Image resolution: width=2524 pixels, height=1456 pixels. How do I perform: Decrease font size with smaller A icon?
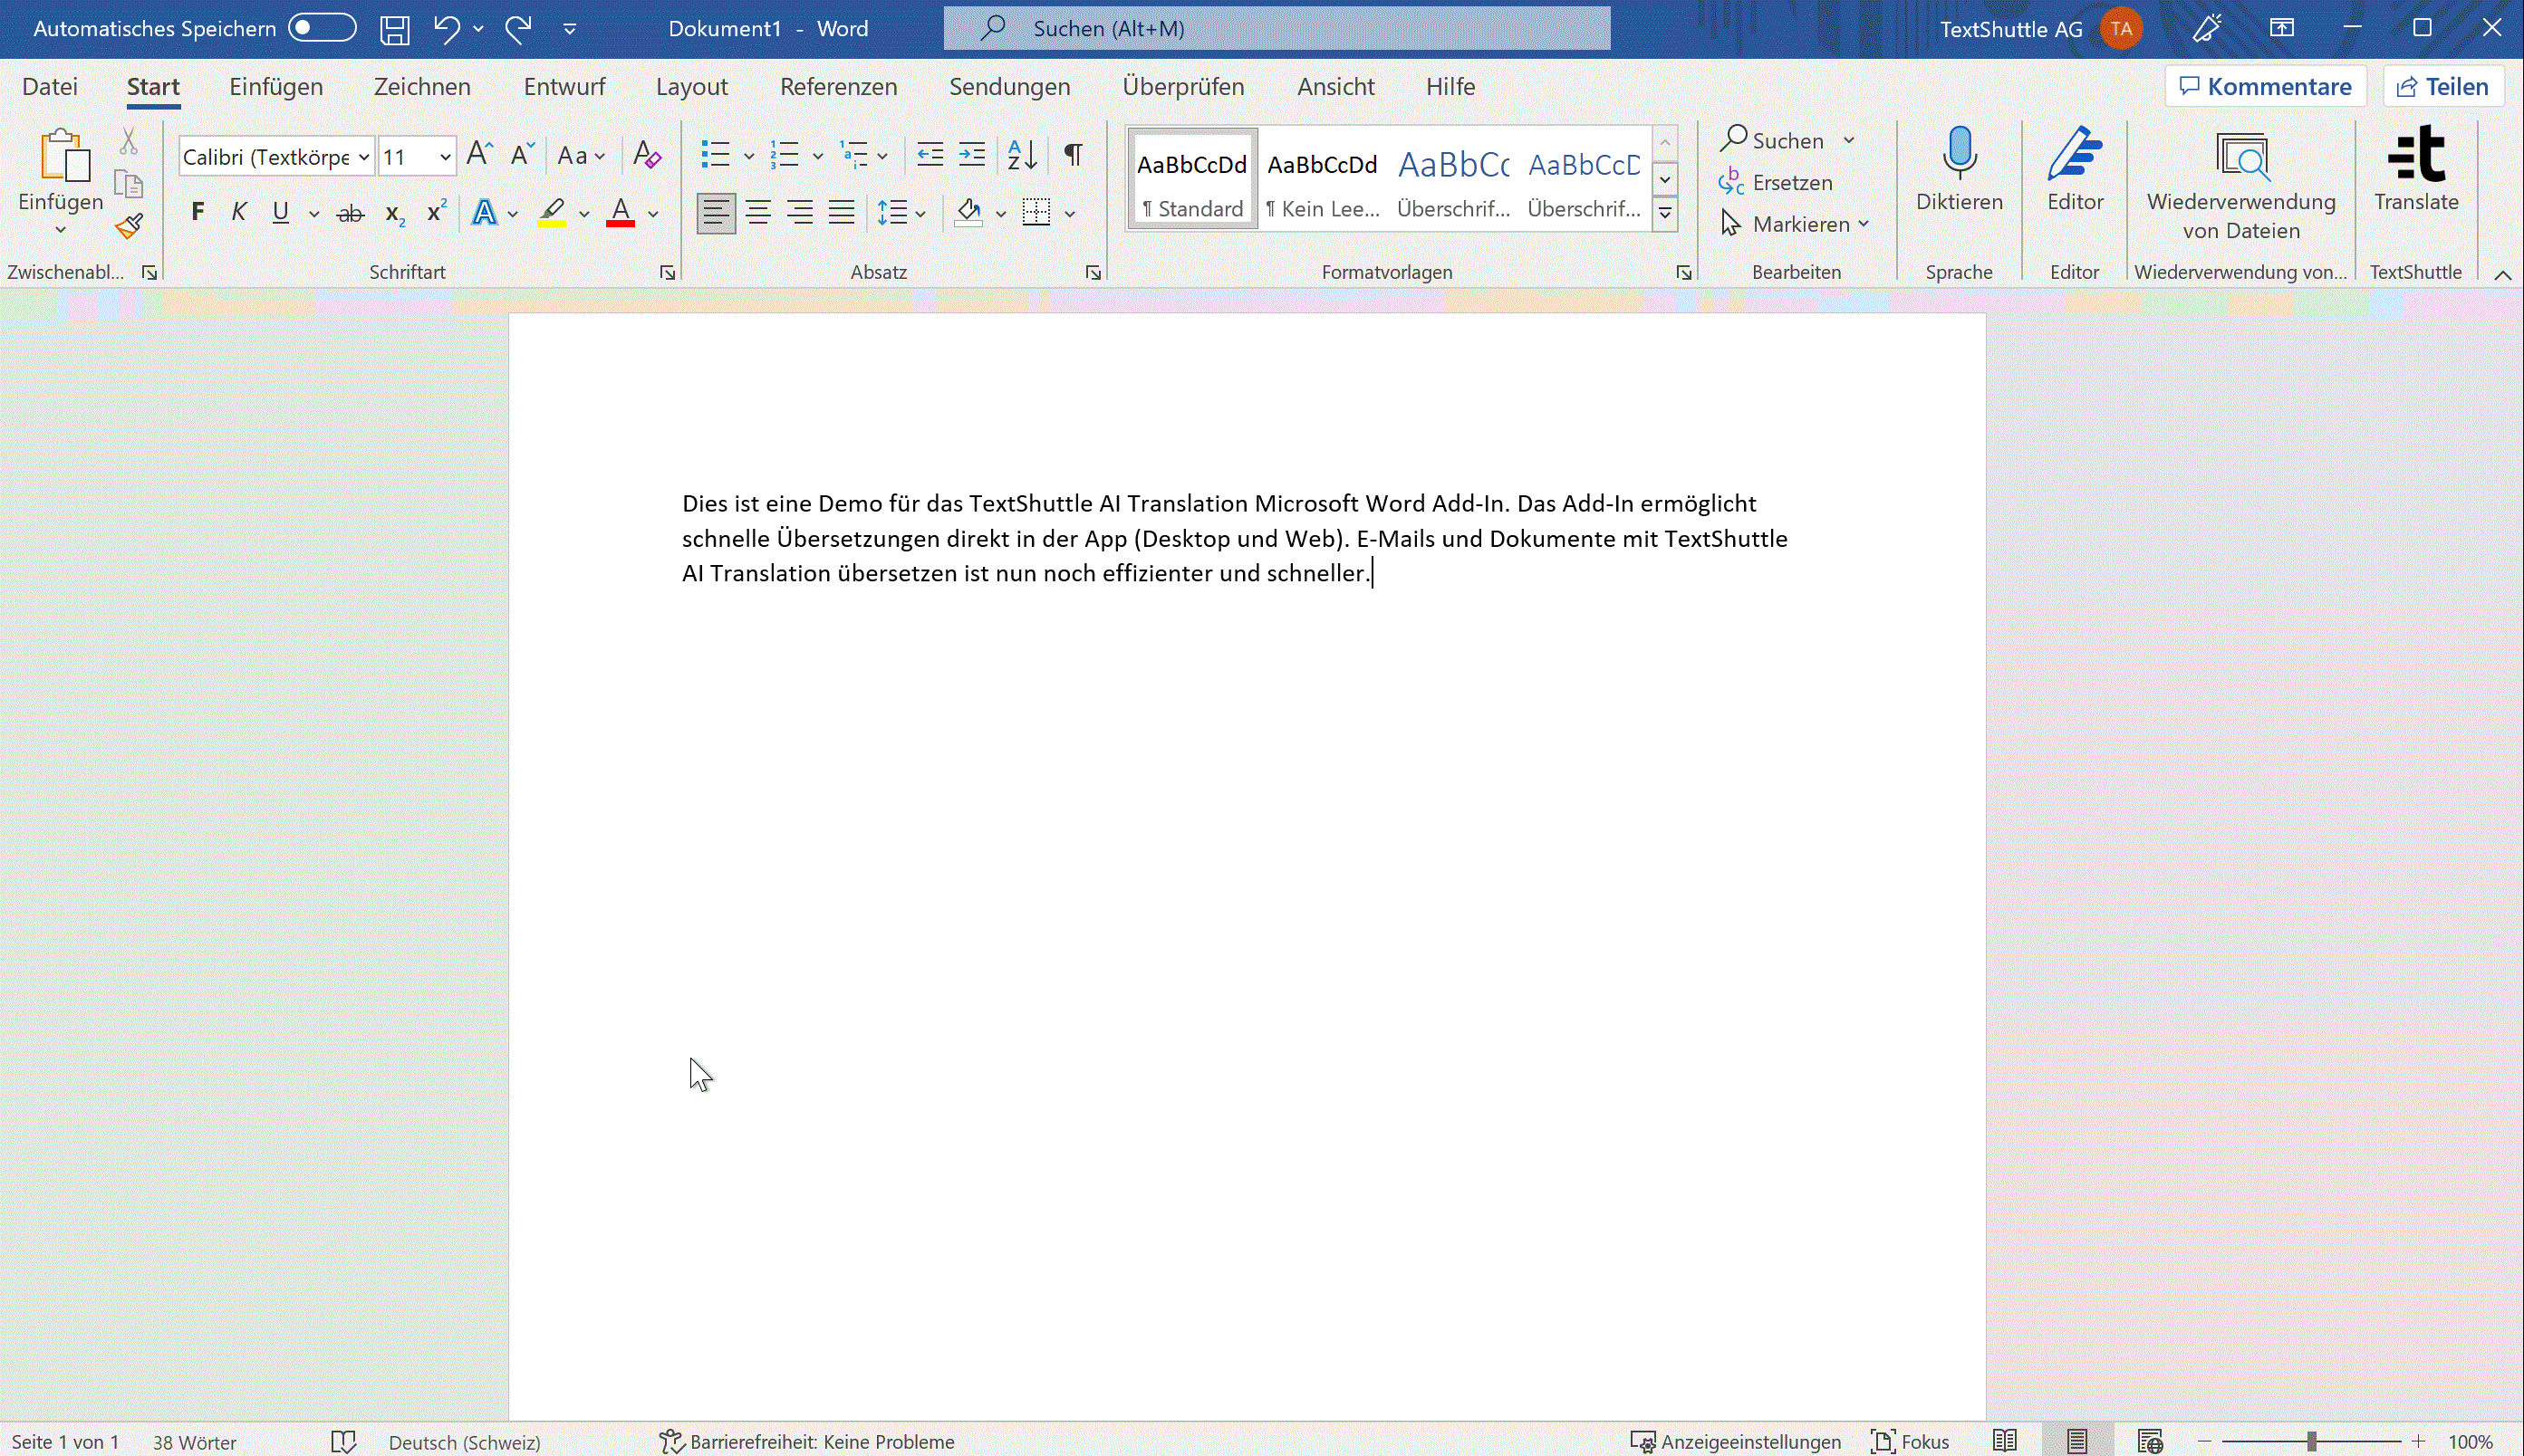tap(522, 154)
